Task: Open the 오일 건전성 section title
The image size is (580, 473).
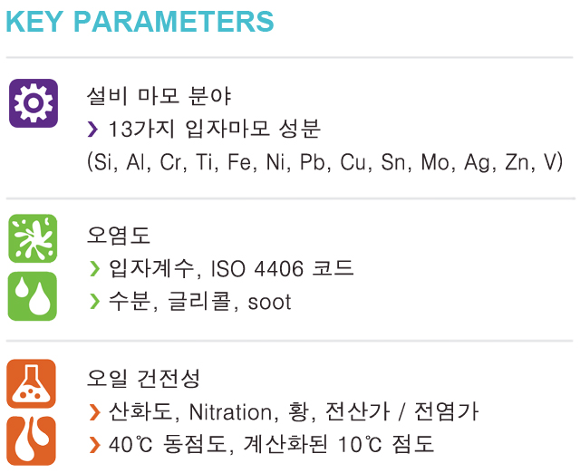Action: click(x=143, y=379)
